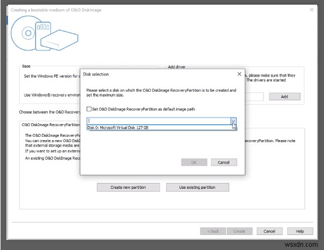Click the driver path input field
Image resolution: width=324 pixels, height=250 pixels.
pos(254,97)
